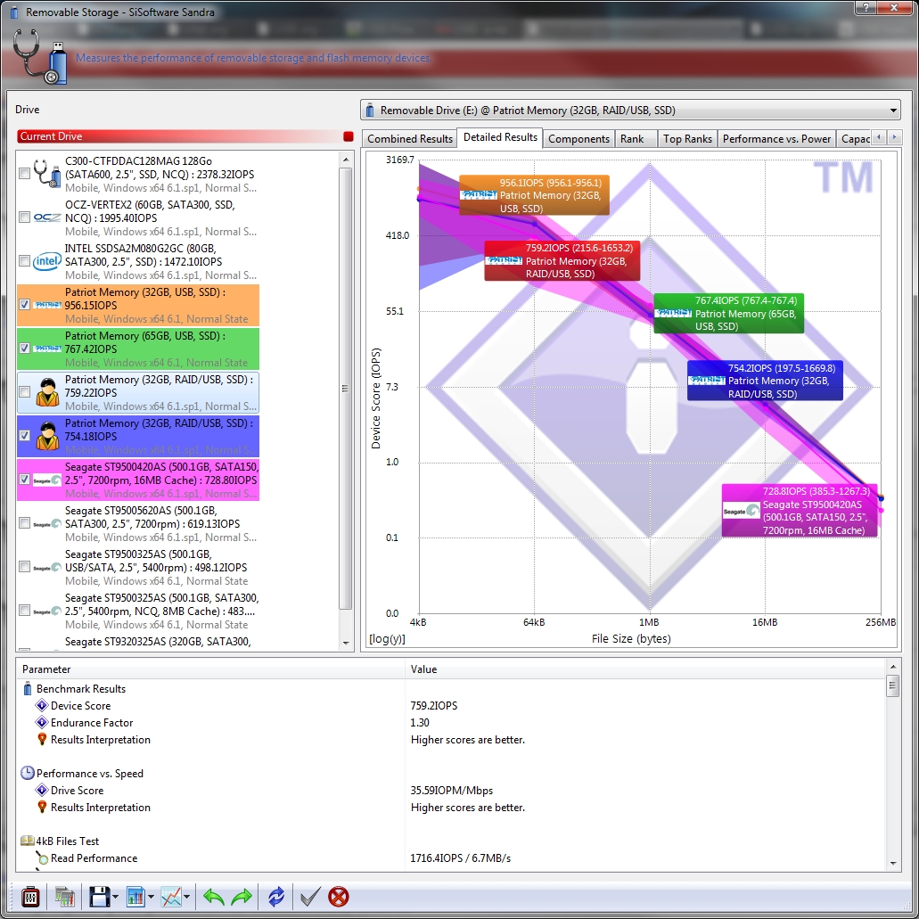Click the green back arrow icon
This screenshot has height=919, width=919.
click(x=213, y=897)
